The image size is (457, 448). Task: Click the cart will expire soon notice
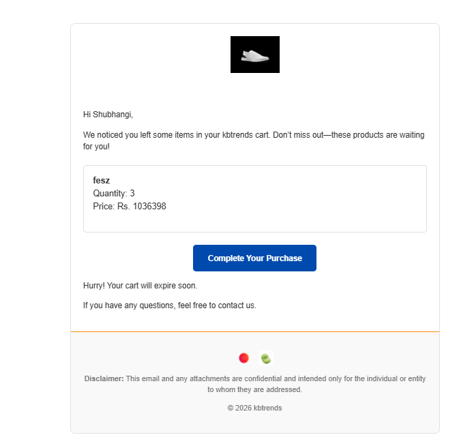[x=141, y=286]
